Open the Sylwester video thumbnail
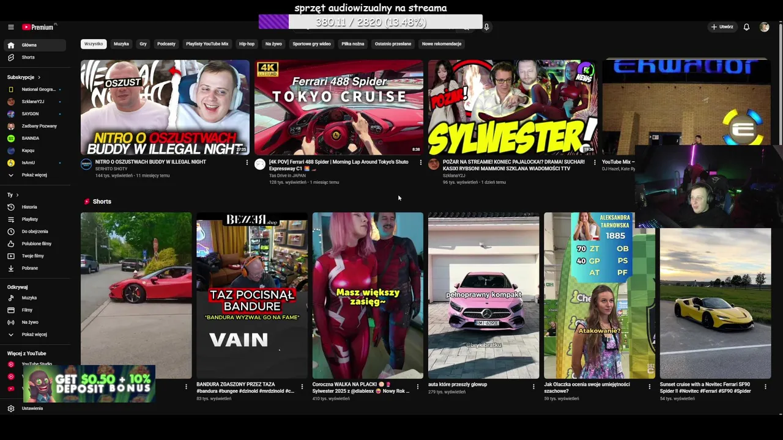The image size is (783, 440). click(513, 108)
